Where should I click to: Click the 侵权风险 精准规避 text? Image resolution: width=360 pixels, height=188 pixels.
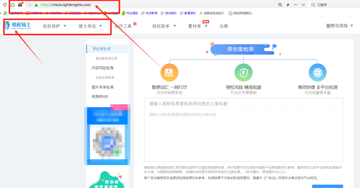243,88
